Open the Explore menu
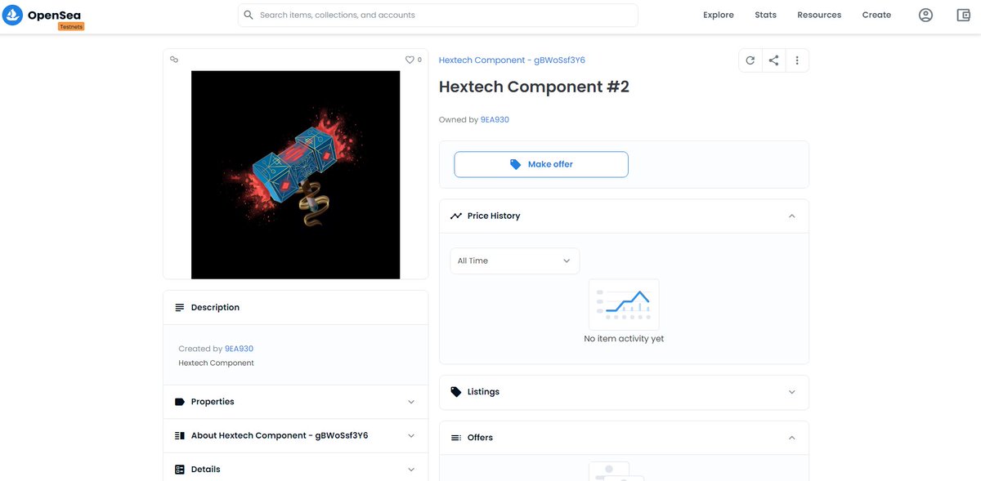981x481 pixels. (x=718, y=14)
